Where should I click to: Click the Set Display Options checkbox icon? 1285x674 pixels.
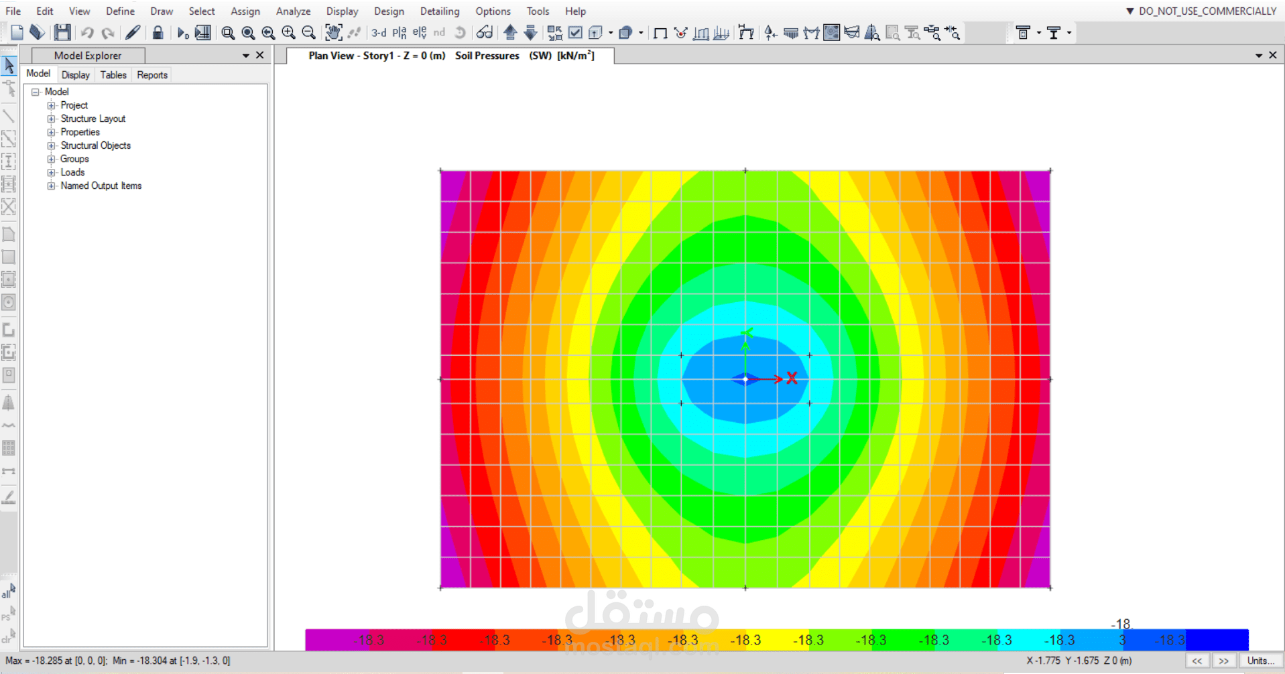tap(575, 32)
